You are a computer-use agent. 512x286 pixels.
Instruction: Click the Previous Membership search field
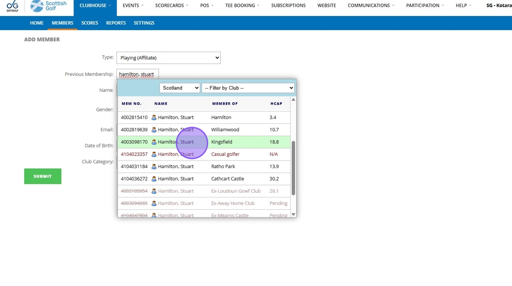pyautogui.click(x=137, y=74)
